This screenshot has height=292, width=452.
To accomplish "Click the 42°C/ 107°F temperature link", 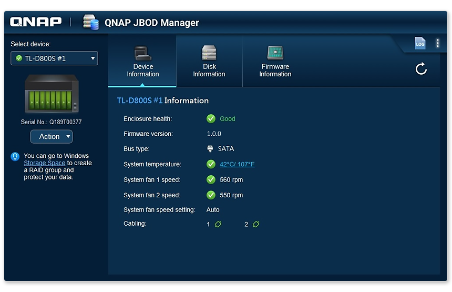I will (237, 164).
